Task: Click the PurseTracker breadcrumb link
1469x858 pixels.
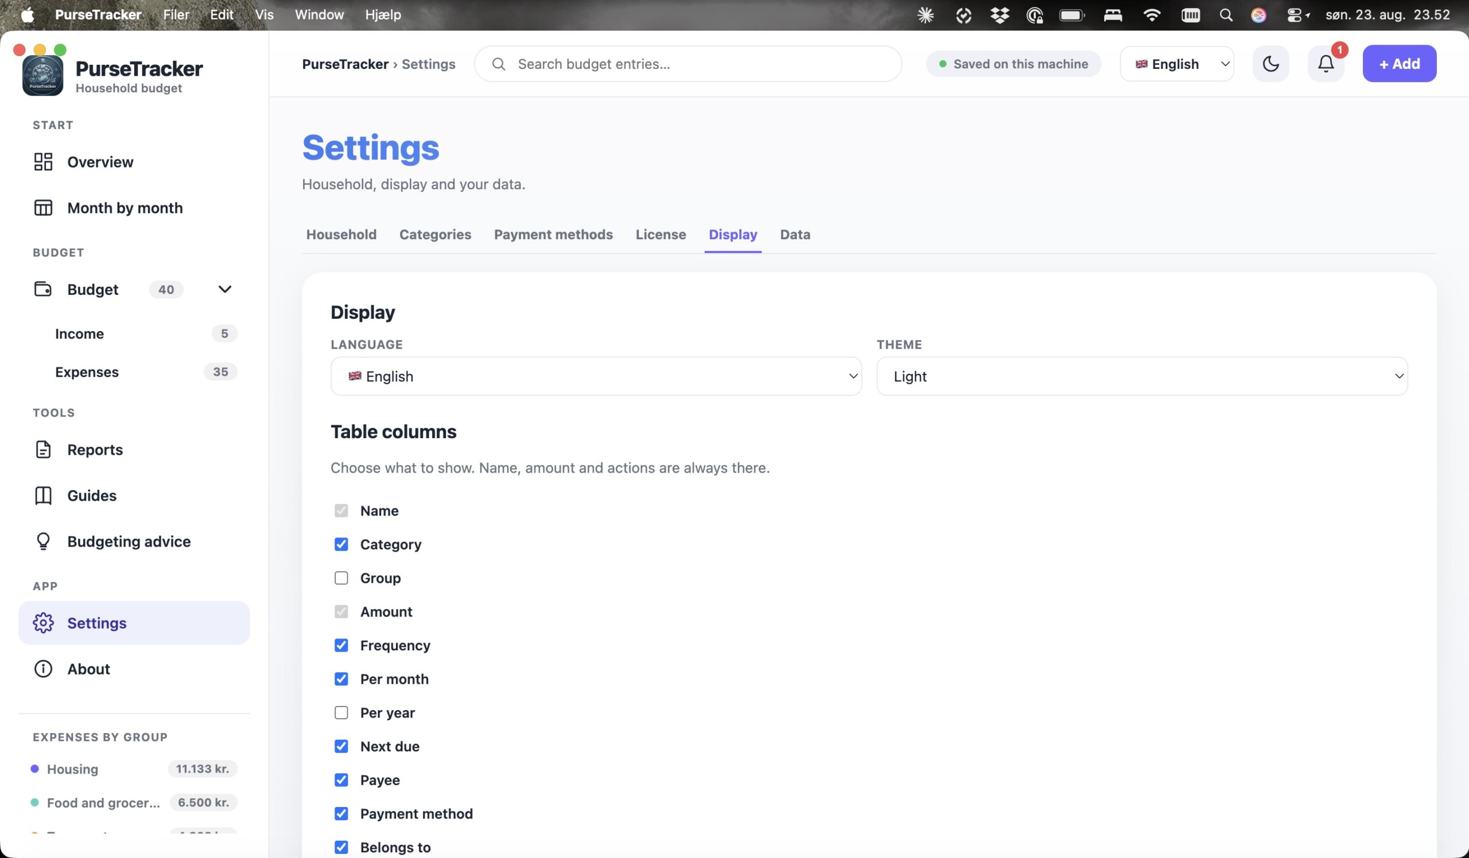Action: (345, 64)
